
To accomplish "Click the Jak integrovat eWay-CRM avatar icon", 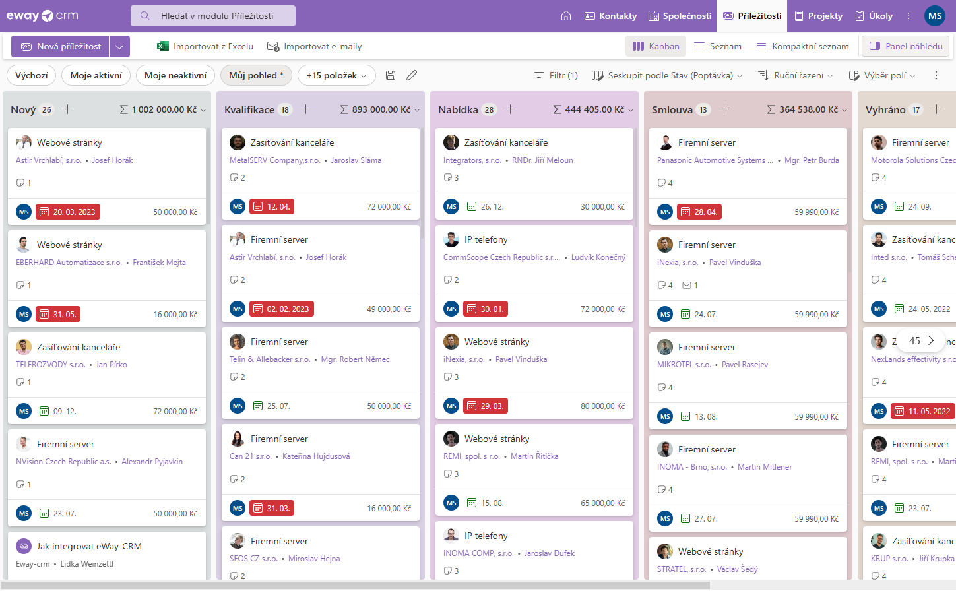I will (24, 546).
